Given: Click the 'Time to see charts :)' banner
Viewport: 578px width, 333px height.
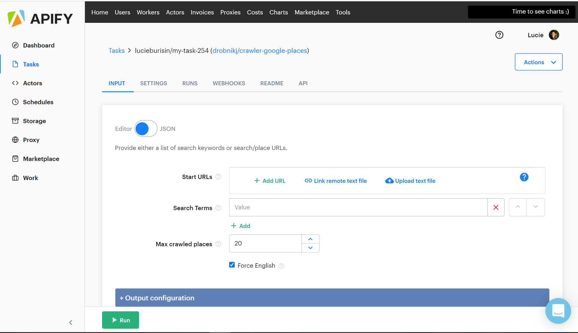Looking at the screenshot, I should tap(521, 12).
